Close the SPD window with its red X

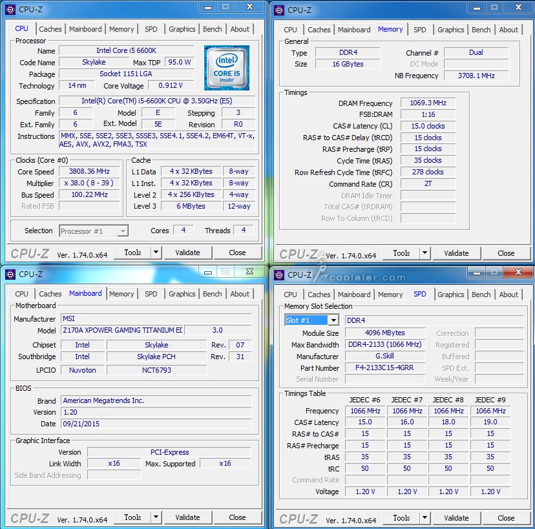(x=519, y=272)
